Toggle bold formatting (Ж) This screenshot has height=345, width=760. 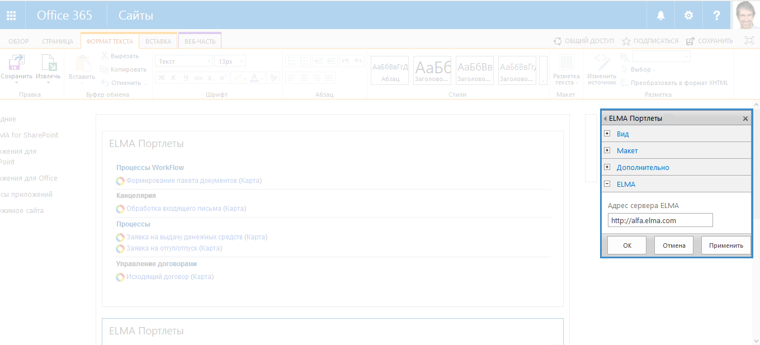coord(161,78)
